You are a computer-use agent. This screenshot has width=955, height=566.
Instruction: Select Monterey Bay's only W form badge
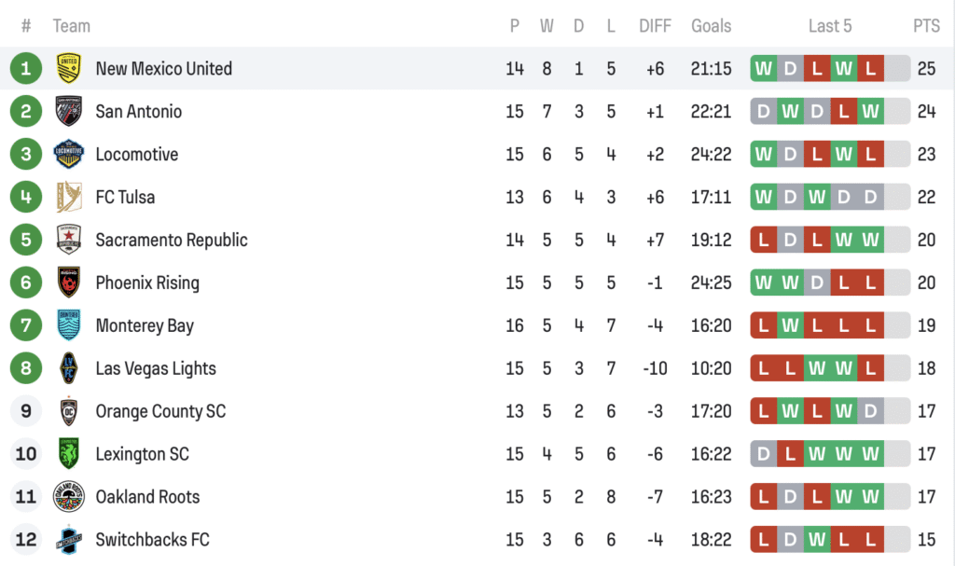coord(791,324)
